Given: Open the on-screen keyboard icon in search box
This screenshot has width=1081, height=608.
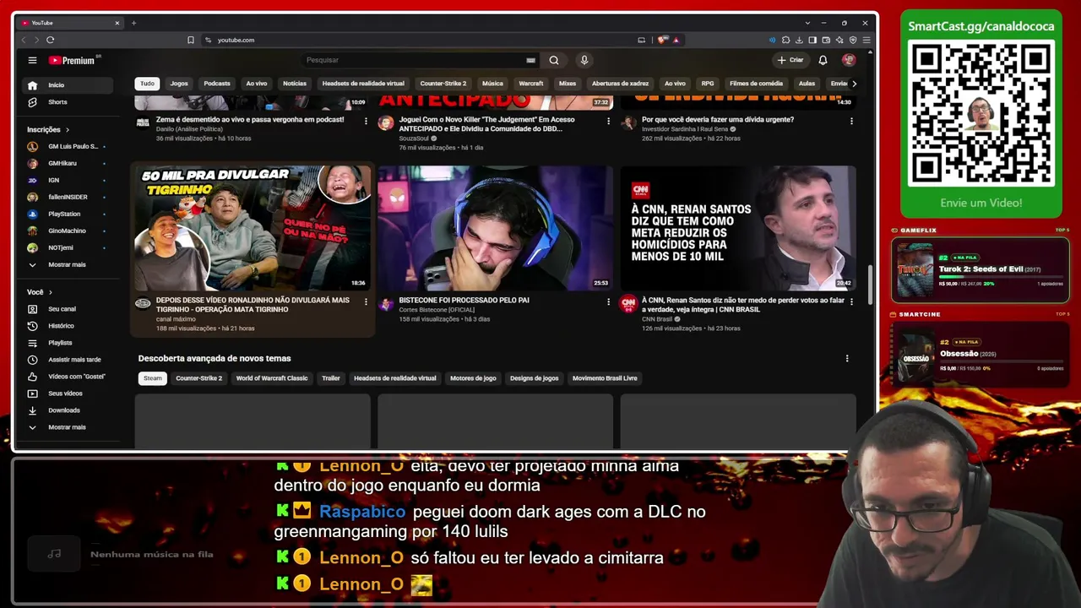Looking at the screenshot, I should coord(530,60).
